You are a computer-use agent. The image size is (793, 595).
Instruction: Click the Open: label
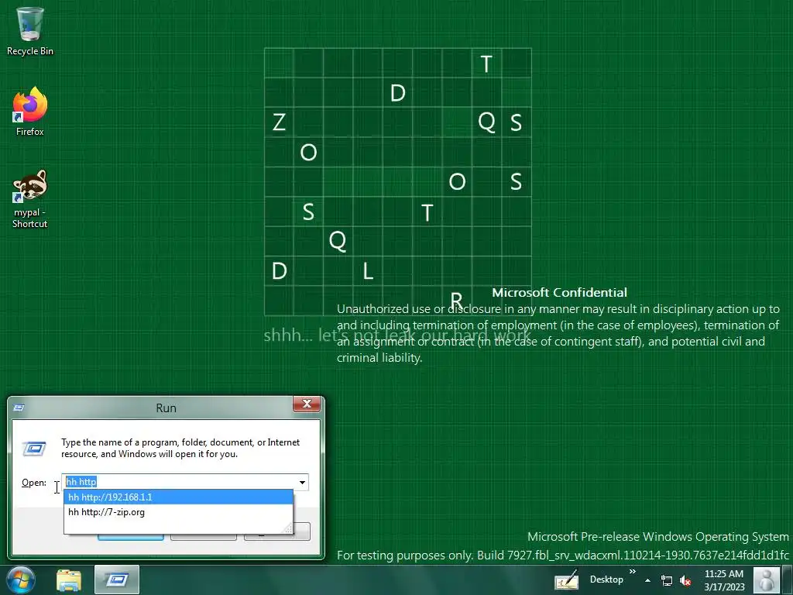coord(34,483)
